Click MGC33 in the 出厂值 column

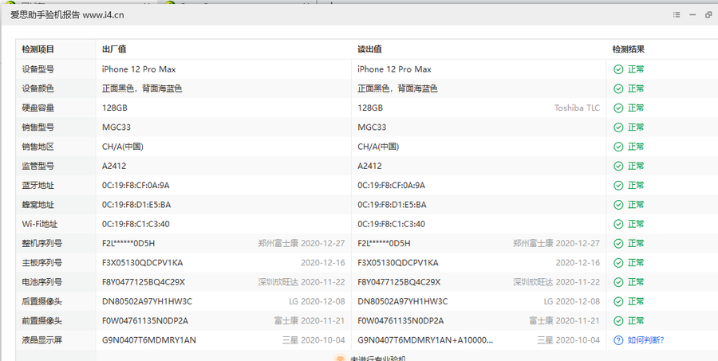click(x=116, y=128)
